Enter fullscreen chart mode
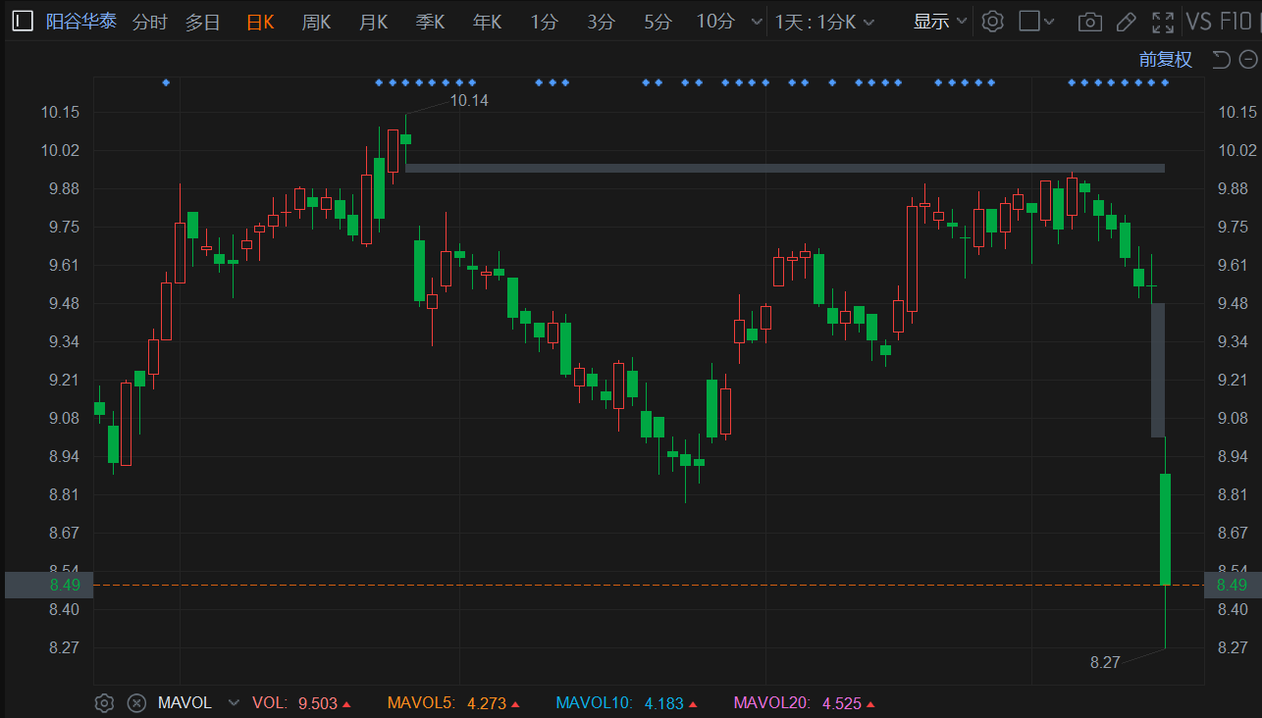 pos(1163,22)
